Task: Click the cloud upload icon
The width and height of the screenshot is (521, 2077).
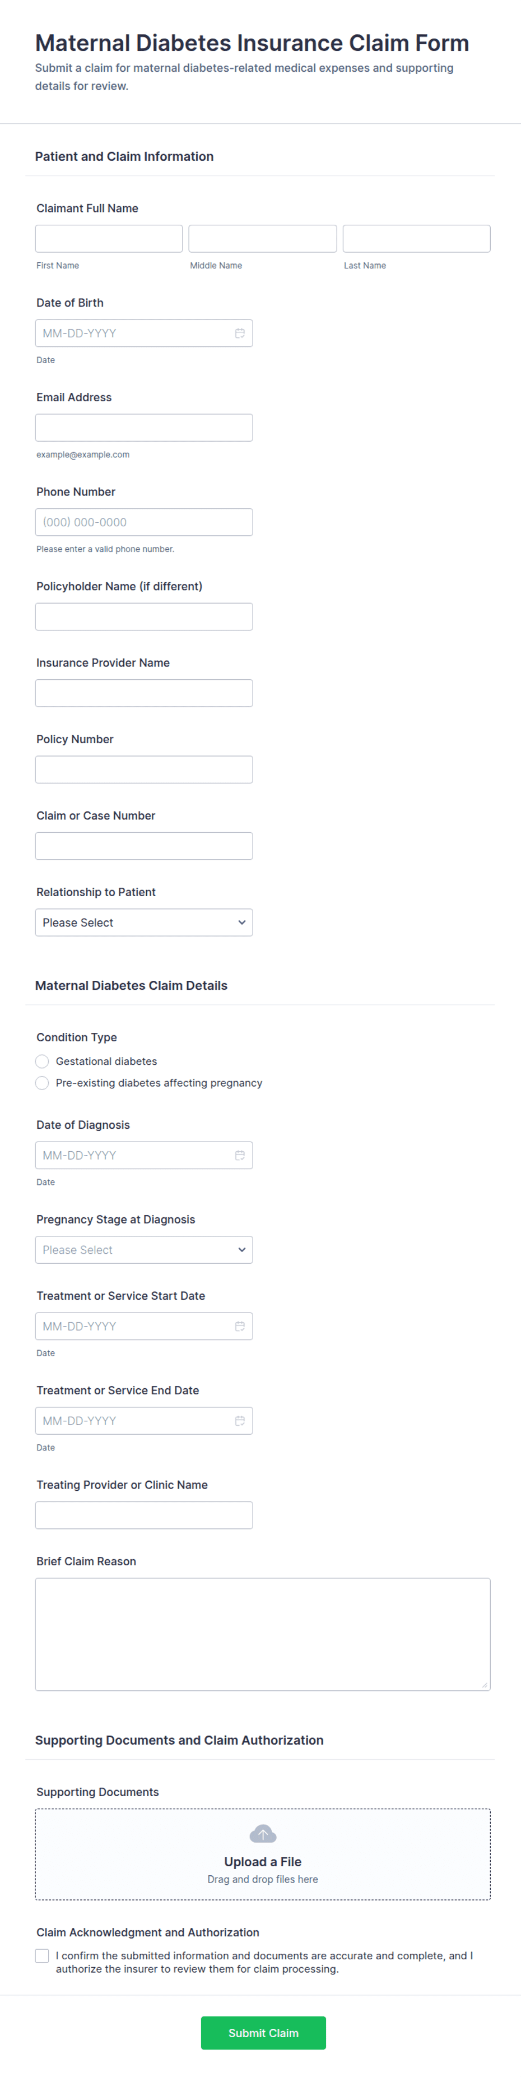Action: click(263, 1834)
